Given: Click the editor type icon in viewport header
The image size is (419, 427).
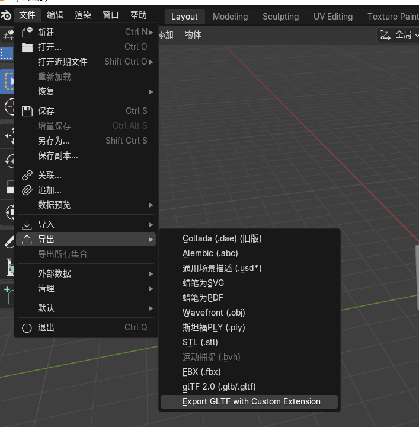Looking at the screenshot, I should tap(8, 34).
